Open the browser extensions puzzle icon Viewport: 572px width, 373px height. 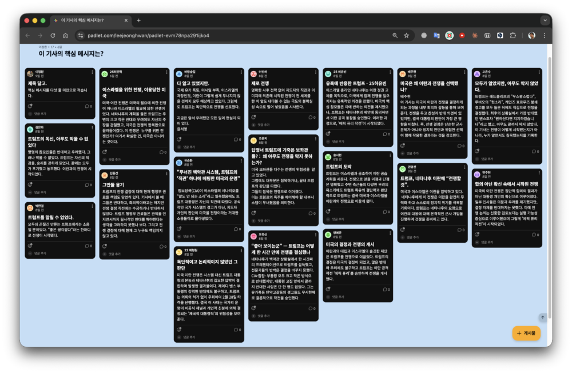(x=513, y=35)
